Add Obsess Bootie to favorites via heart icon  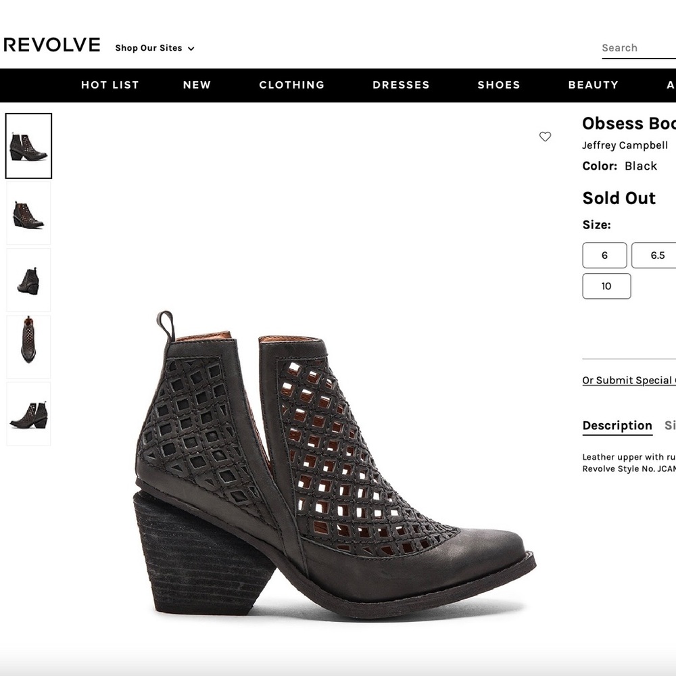pos(546,137)
